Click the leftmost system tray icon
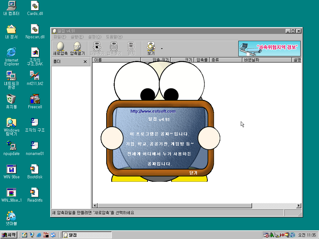 pos(266,235)
